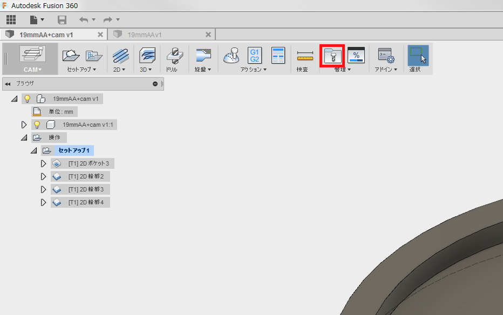Click the units document icon
The height and width of the screenshot is (315, 503).
37,112
